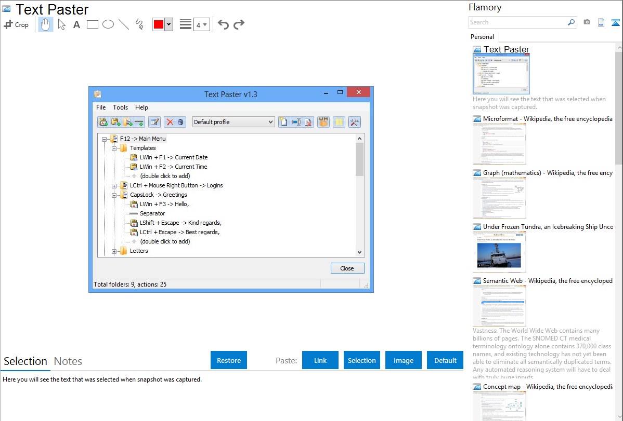Collapse the F12 -> Main Menu node
The width and height of the screenshot is (623, 421).
(104, 139)
